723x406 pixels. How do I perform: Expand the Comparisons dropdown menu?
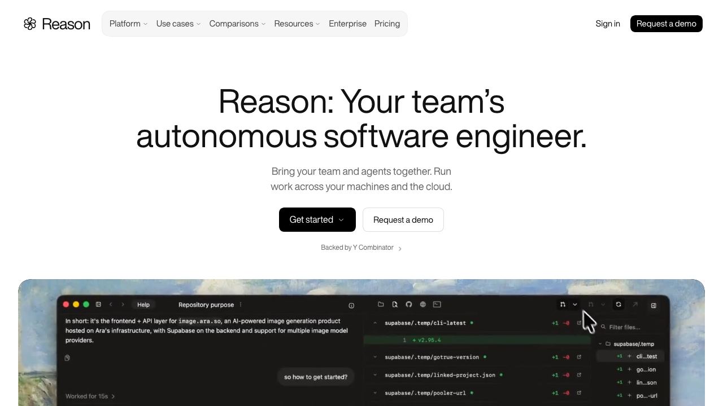[237, 24]
